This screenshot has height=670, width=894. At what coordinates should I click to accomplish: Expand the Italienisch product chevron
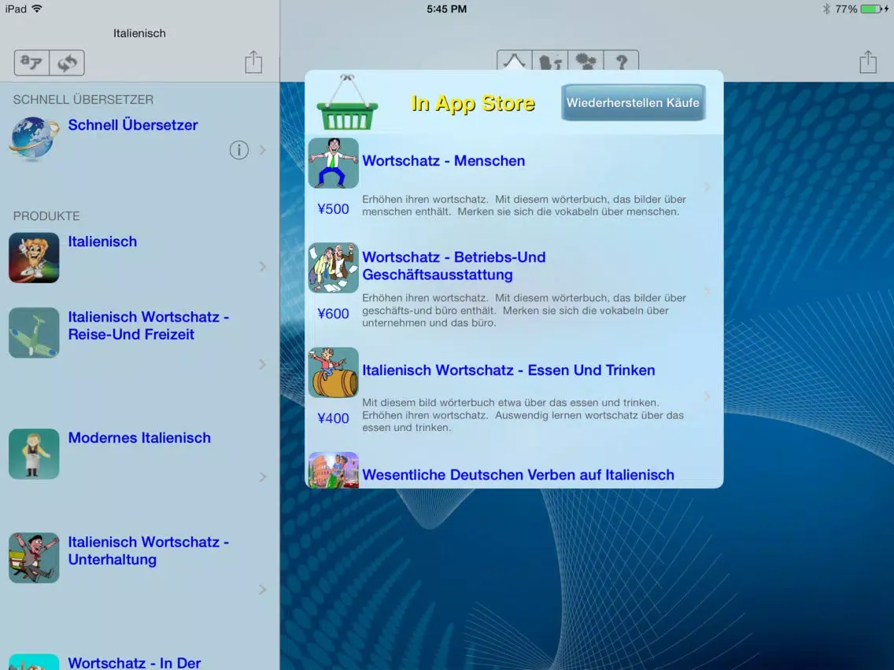(x=262, y=267)
